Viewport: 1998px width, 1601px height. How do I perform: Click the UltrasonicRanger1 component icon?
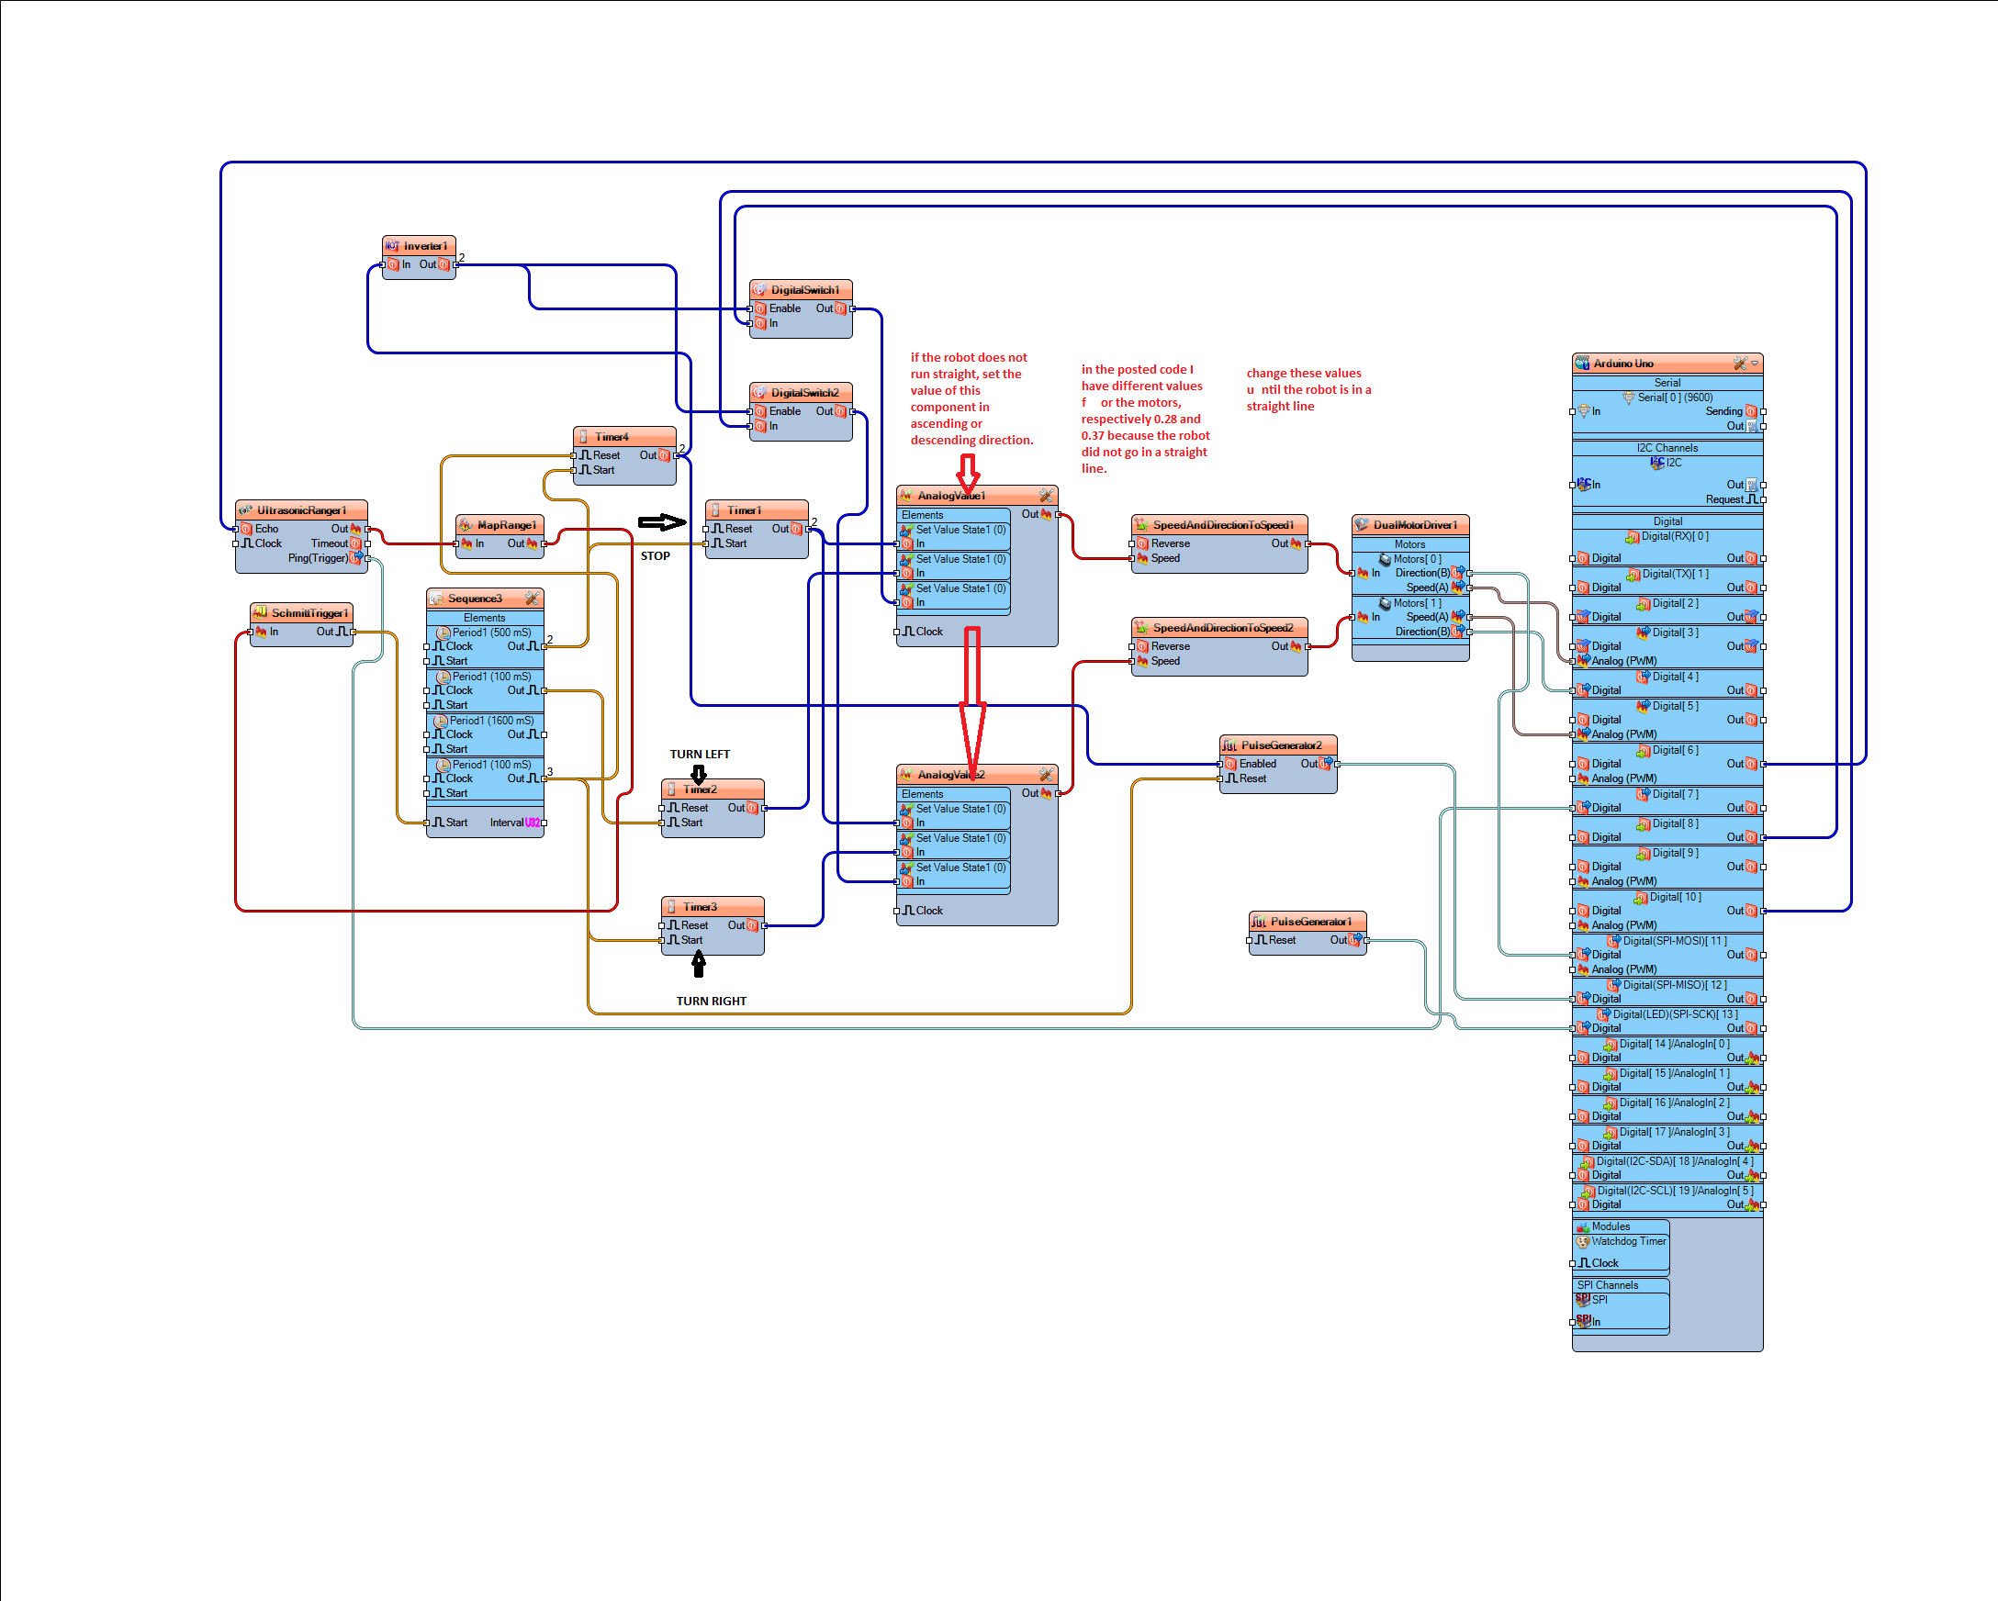tap(245, 510)
